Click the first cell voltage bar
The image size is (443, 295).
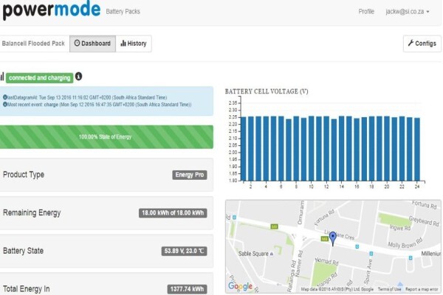[243, 149]
